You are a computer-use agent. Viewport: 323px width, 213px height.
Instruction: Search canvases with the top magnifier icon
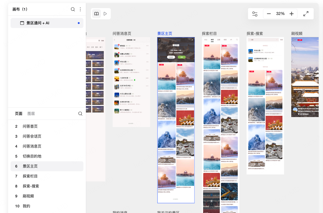[73, 9]
